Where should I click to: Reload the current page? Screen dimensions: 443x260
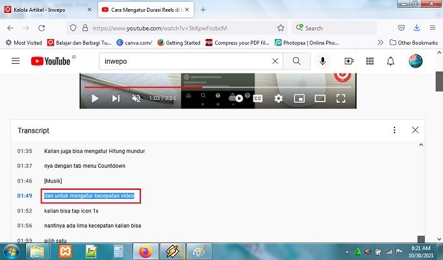(x=42, y=28)
